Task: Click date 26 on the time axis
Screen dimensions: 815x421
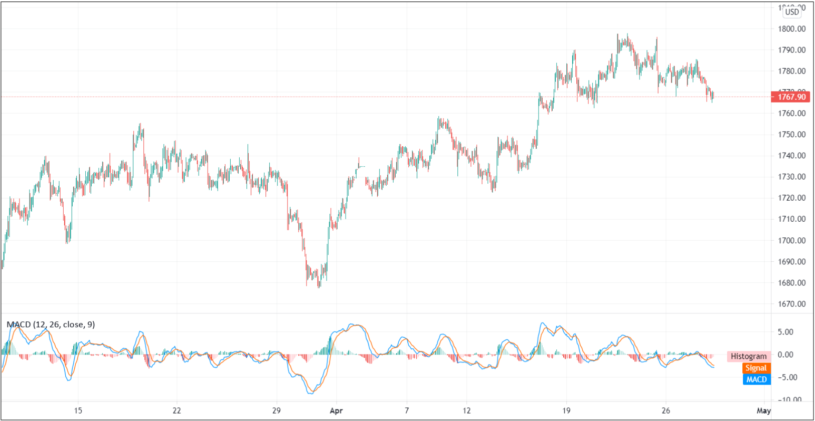Action: point(666,410)
